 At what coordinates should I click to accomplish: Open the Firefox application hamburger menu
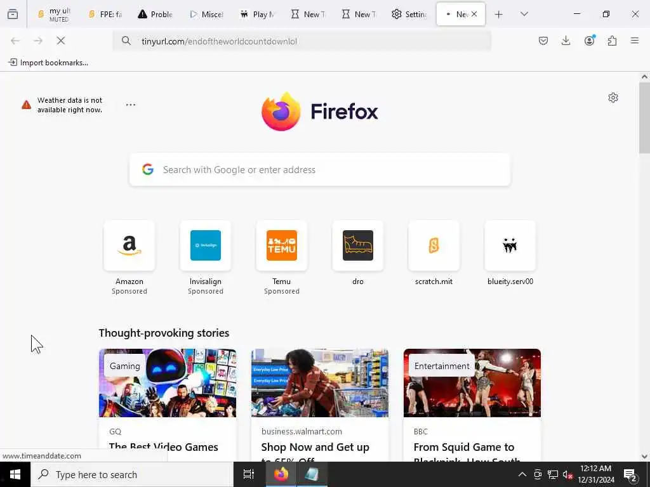(635, 41)
